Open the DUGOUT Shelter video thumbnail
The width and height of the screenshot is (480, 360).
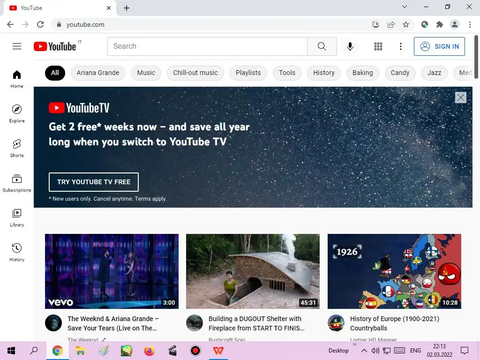click(253, 271)
